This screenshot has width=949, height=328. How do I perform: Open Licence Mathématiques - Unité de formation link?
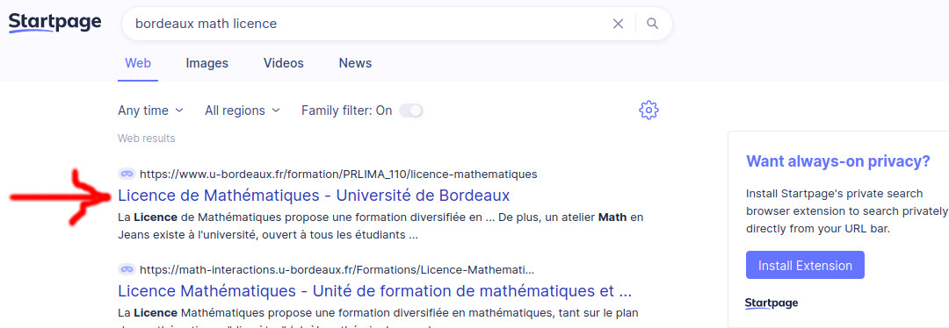click(375, 290)
